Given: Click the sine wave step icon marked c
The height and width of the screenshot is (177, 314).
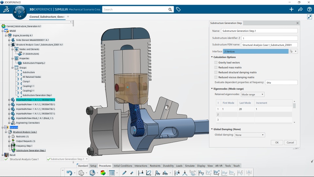Looking at the screenshot, I should [x=240, y=173].
